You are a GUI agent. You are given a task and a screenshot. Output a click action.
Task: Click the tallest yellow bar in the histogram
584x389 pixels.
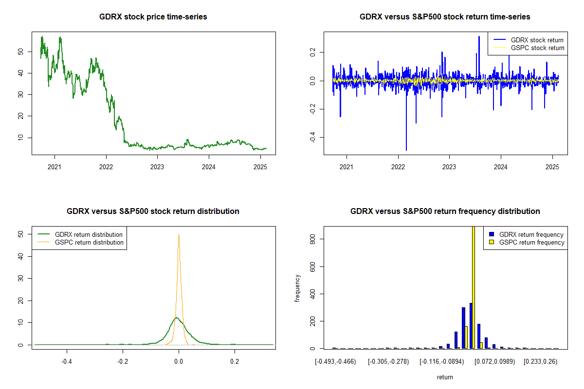474,292
